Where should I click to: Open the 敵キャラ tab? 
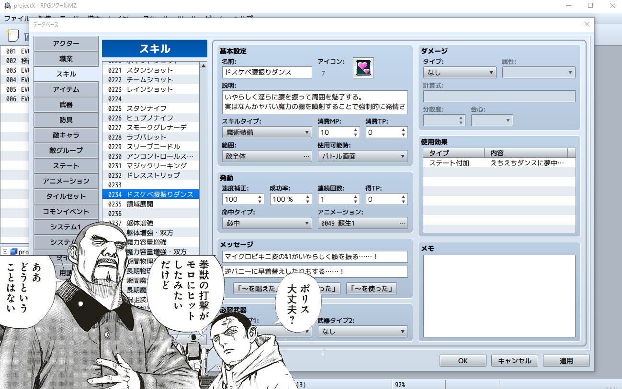tap(66, 135)
